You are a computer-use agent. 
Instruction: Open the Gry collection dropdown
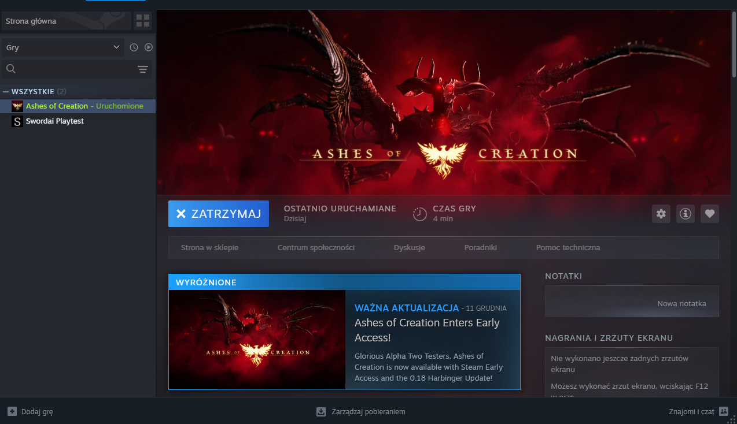point(62,47)
